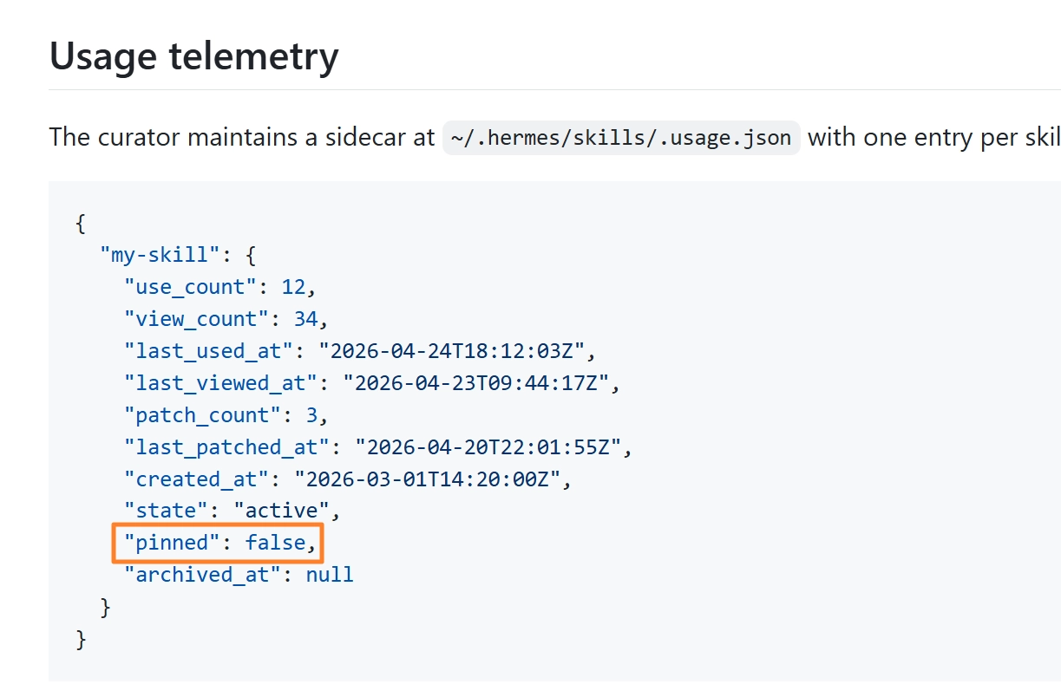Click the "view_count" key
This screenshot has height=684, width=1061.
click(197, 319)
